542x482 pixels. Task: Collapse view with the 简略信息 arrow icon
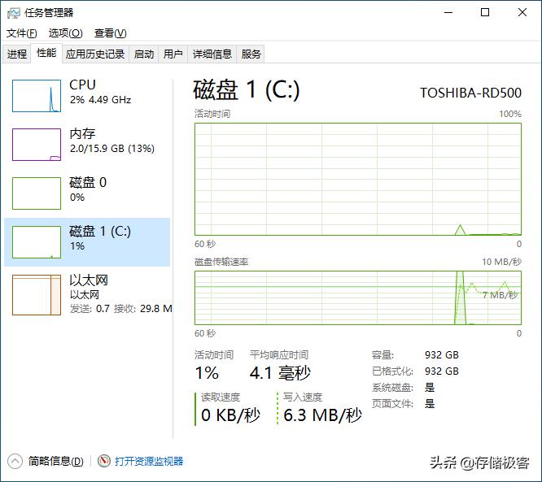point(15,462)
